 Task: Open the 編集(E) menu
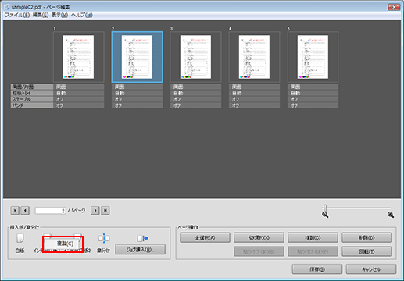click(41, 15)
